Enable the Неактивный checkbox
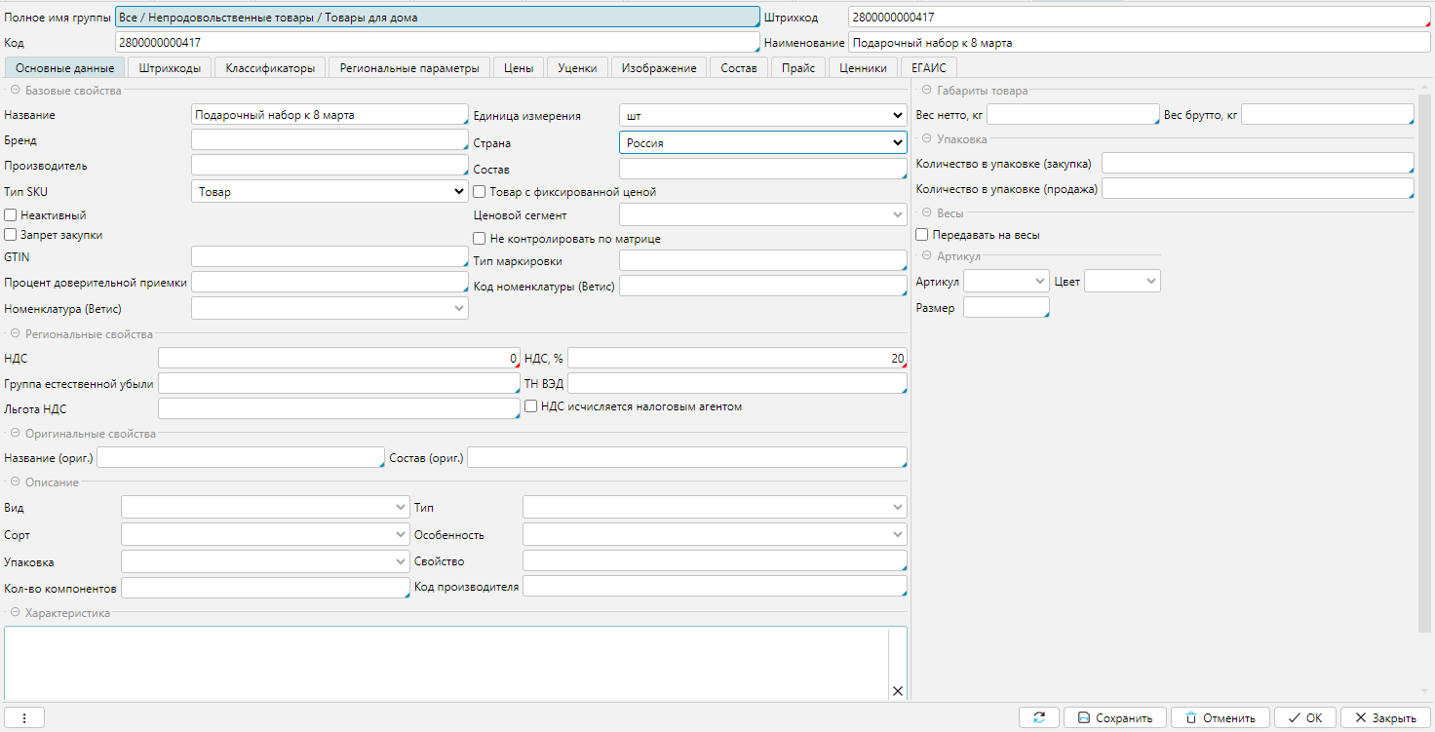This screenshot has width=1435, height=732. point(11,214)
